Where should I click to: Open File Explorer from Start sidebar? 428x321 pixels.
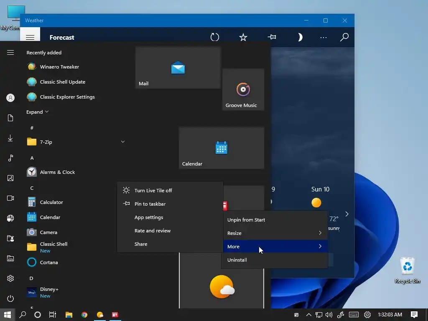pyautogui.click(x=10, y=258)
